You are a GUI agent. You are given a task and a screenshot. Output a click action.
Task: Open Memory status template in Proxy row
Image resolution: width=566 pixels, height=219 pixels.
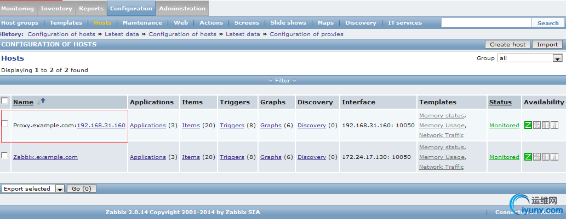pyautogui.click(x=442, y=115)
